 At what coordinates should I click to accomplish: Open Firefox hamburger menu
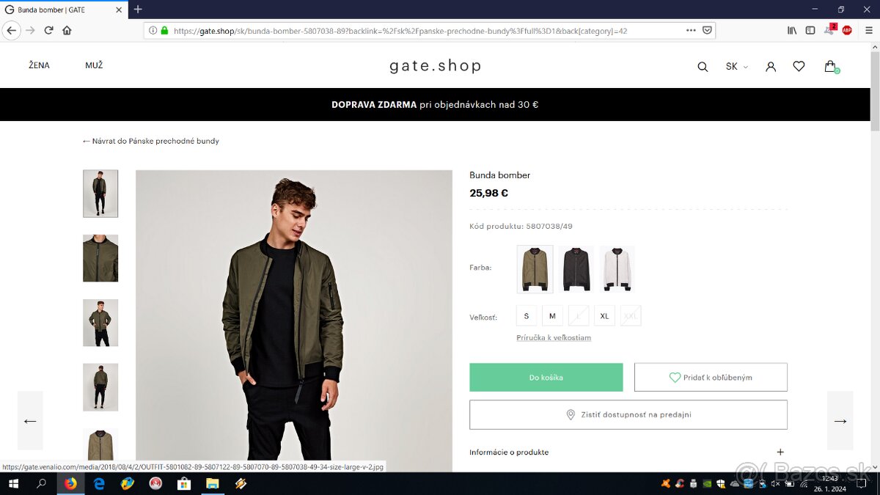click(x=868, y=31)
